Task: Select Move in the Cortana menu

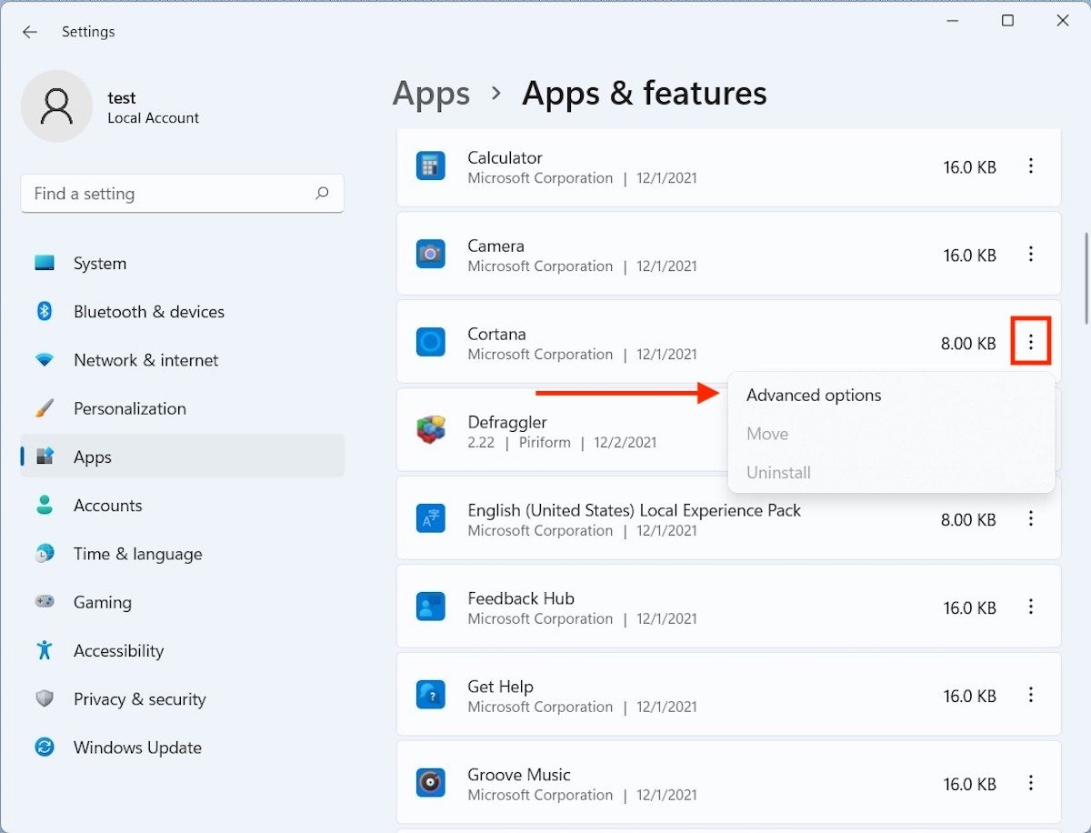Action: tap(891, 435)
